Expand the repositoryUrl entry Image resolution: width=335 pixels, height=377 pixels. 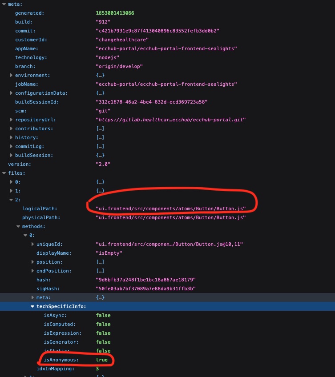click(x=12, y=120)
